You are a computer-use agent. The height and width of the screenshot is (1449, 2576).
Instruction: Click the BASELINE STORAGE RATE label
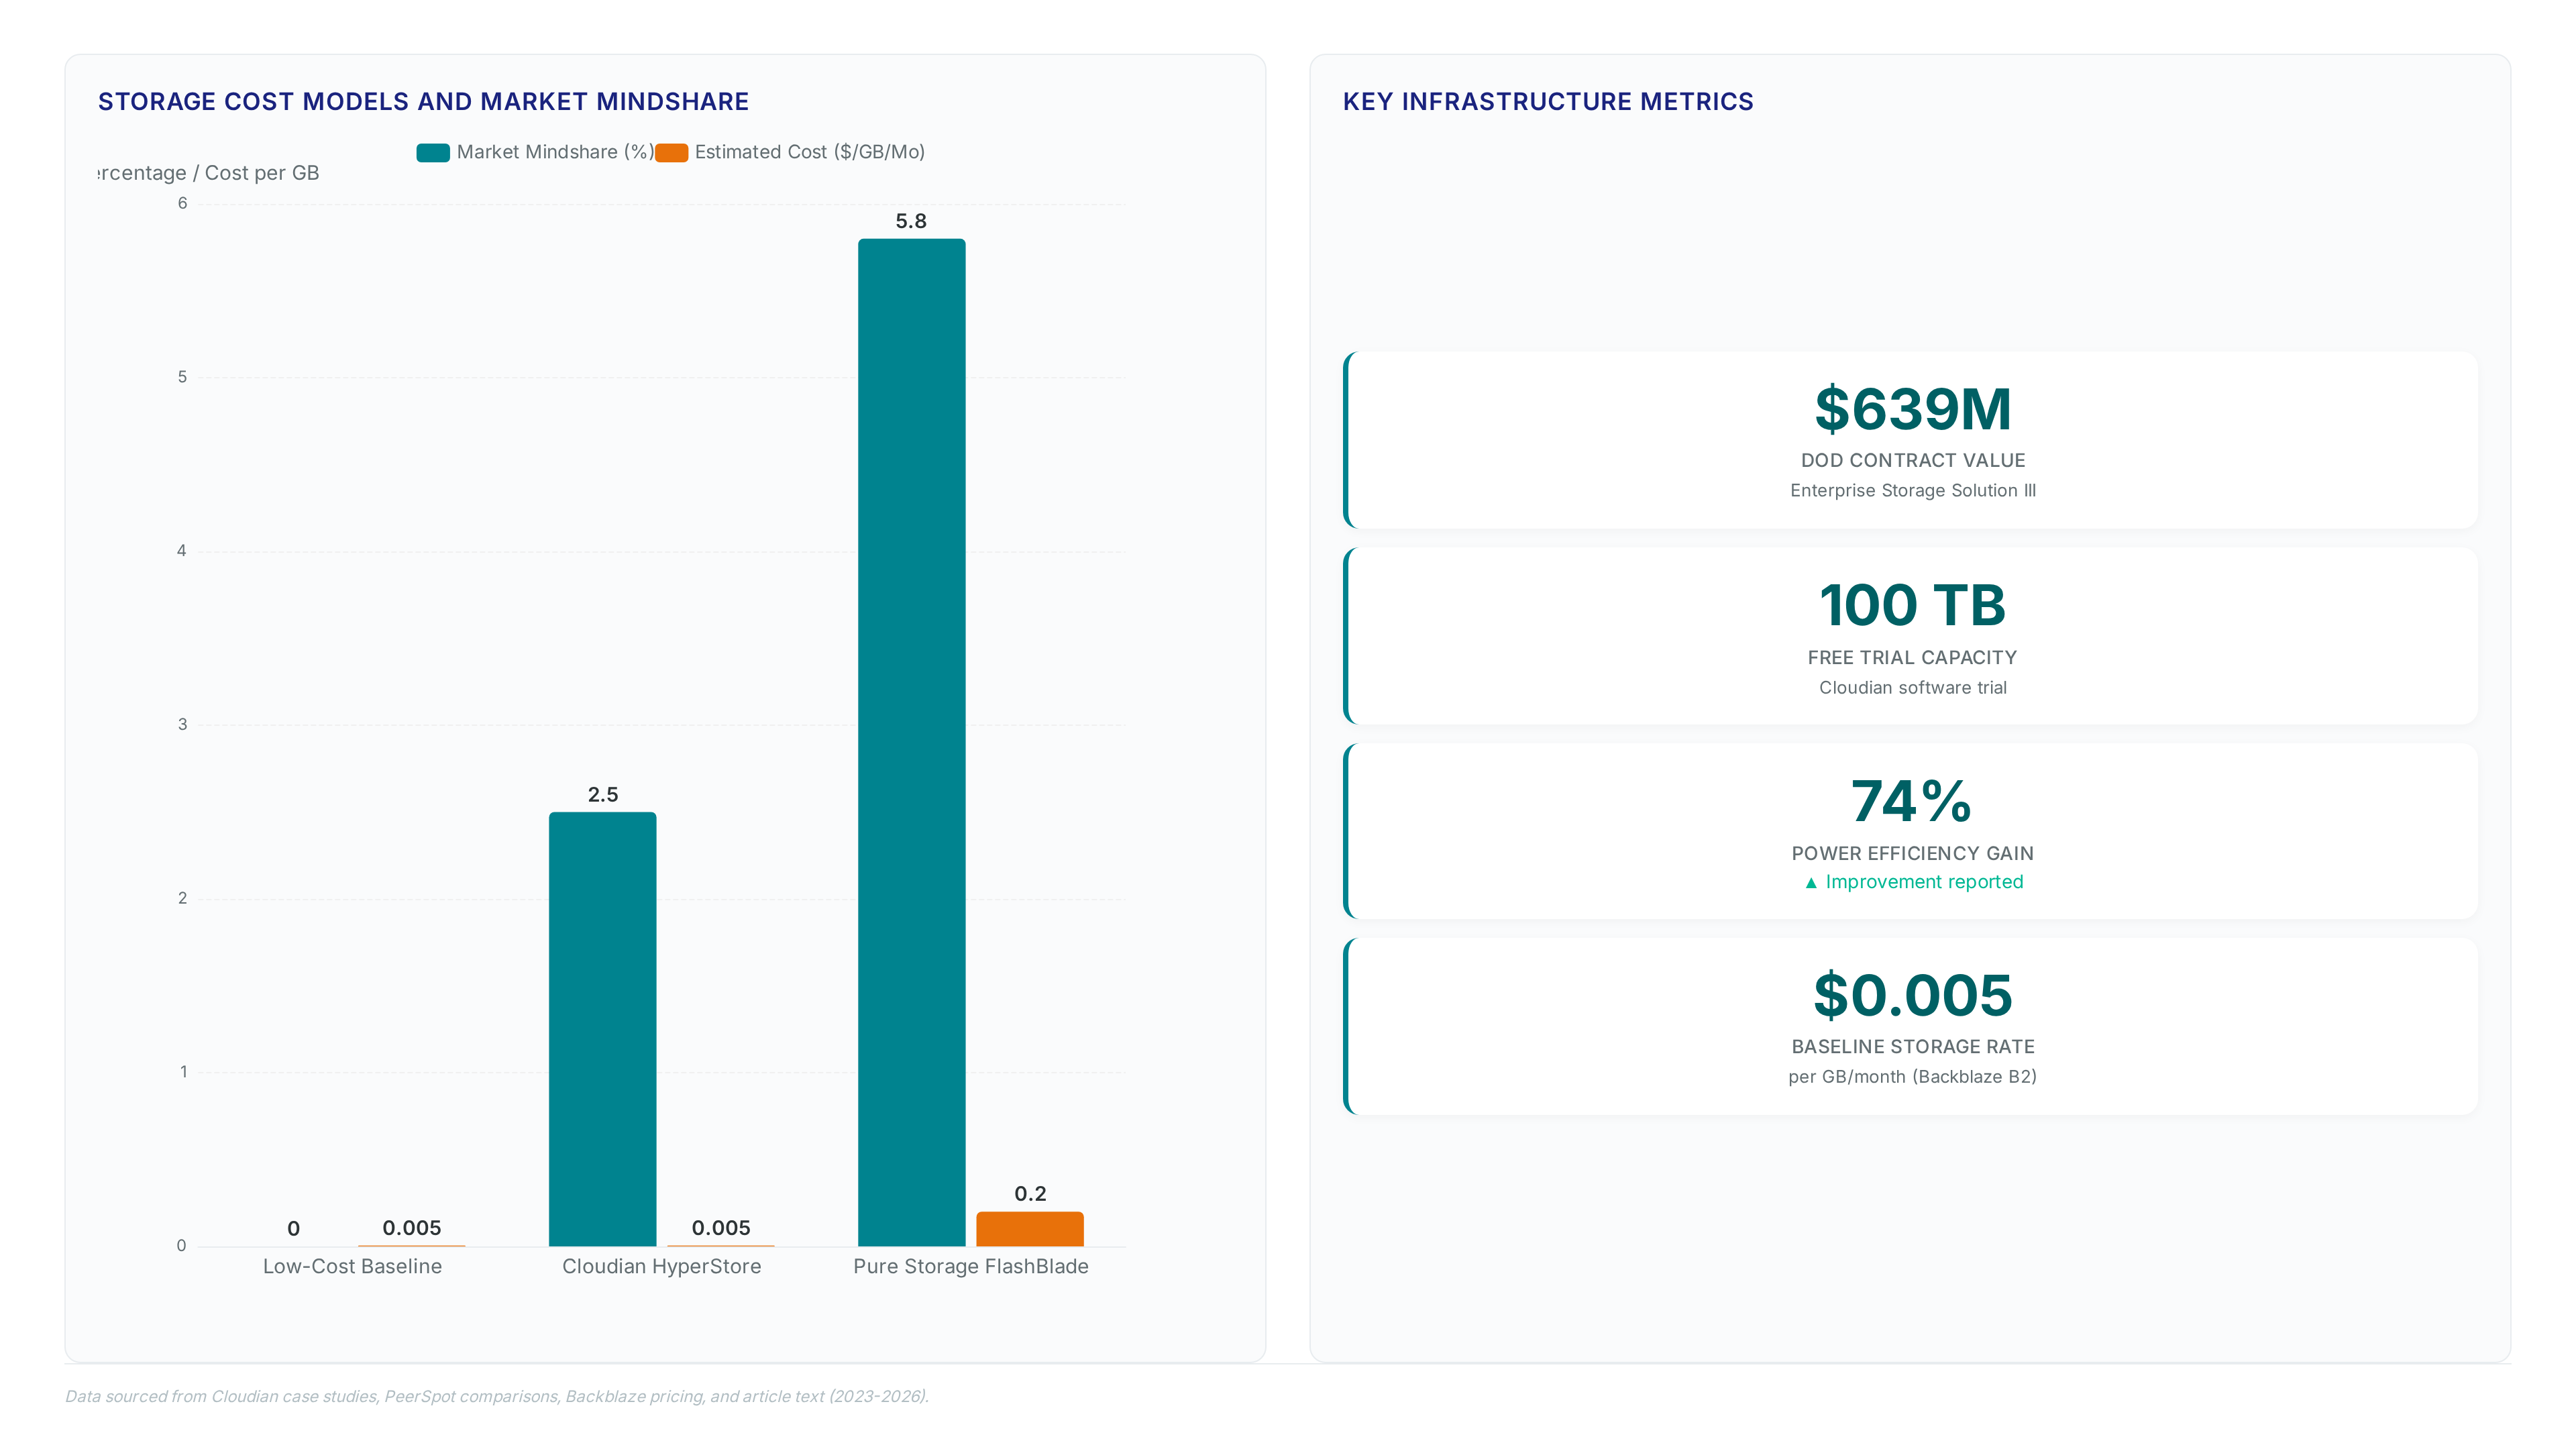[x=1912, y=1046]
